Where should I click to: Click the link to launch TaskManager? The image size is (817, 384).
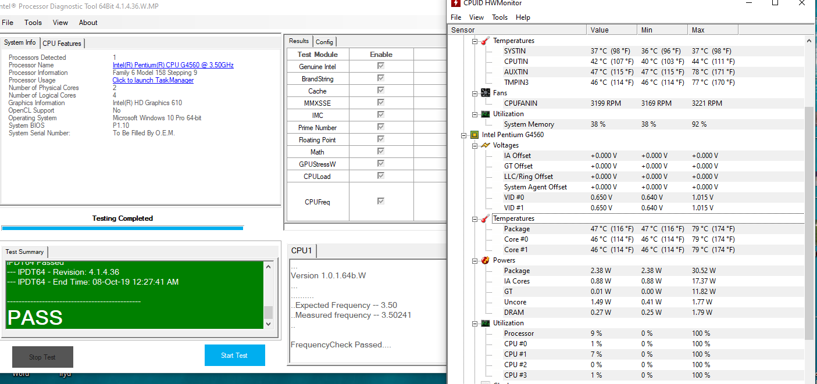153,80
